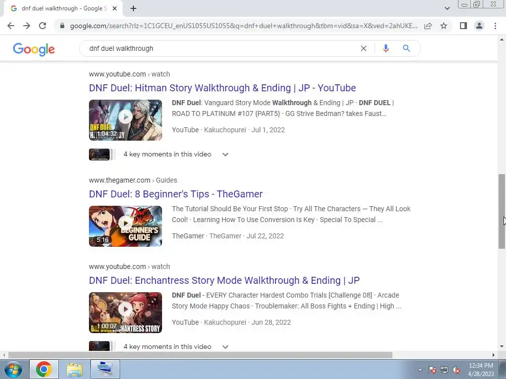Image resolution: width=506 pixels, height=379 pixels.
Task: Expand key moments under Enchantress video
Action: (x=225, y=347)
